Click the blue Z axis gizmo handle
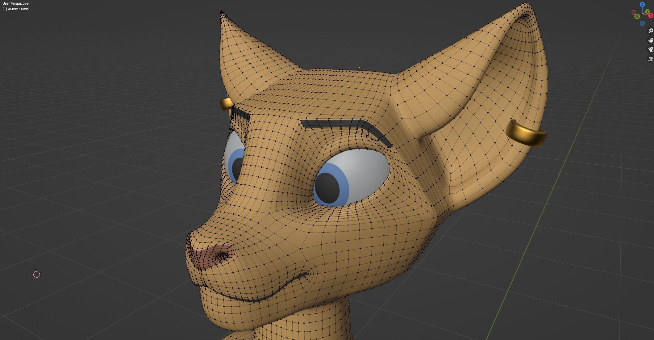Viewport: 654px width, 340px height. point(642,4)
